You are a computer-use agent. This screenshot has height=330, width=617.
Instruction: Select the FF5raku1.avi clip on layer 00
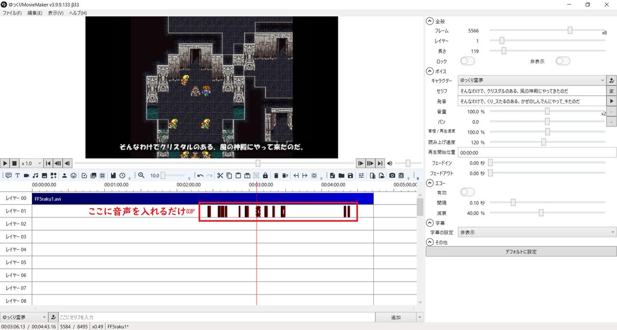point(203,198)
